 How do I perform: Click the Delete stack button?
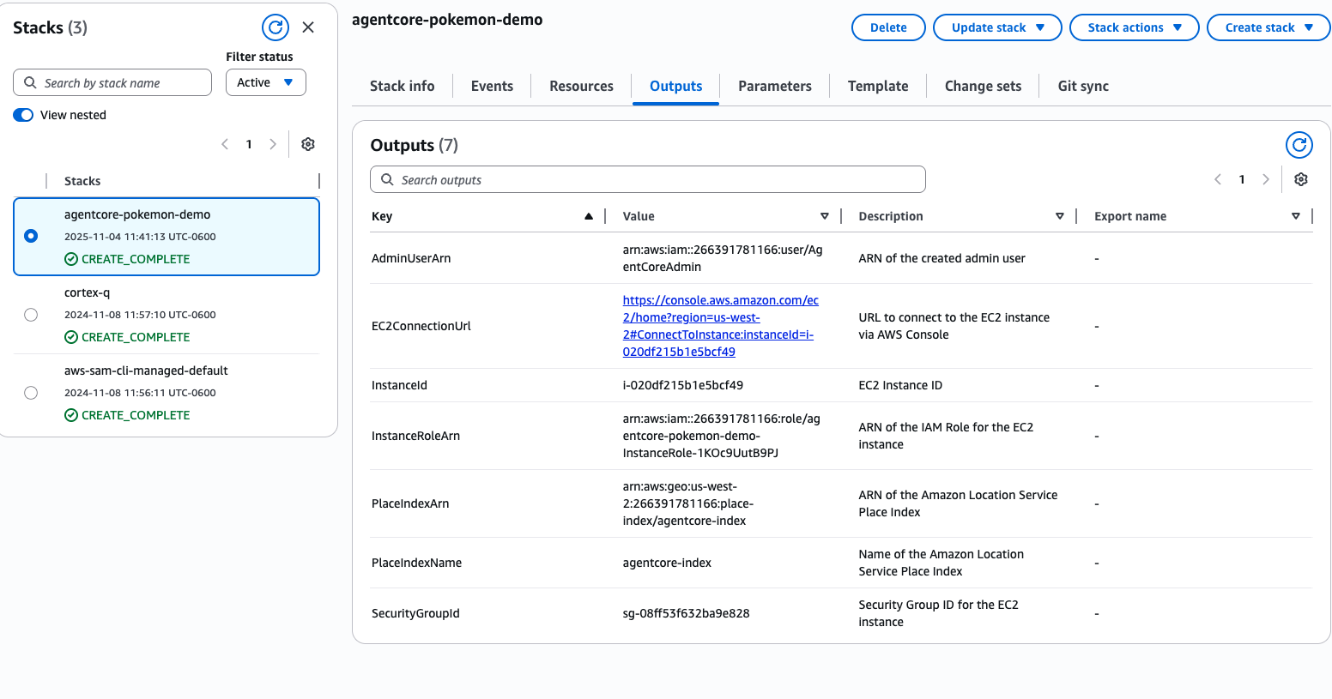(x=887, y=27)
